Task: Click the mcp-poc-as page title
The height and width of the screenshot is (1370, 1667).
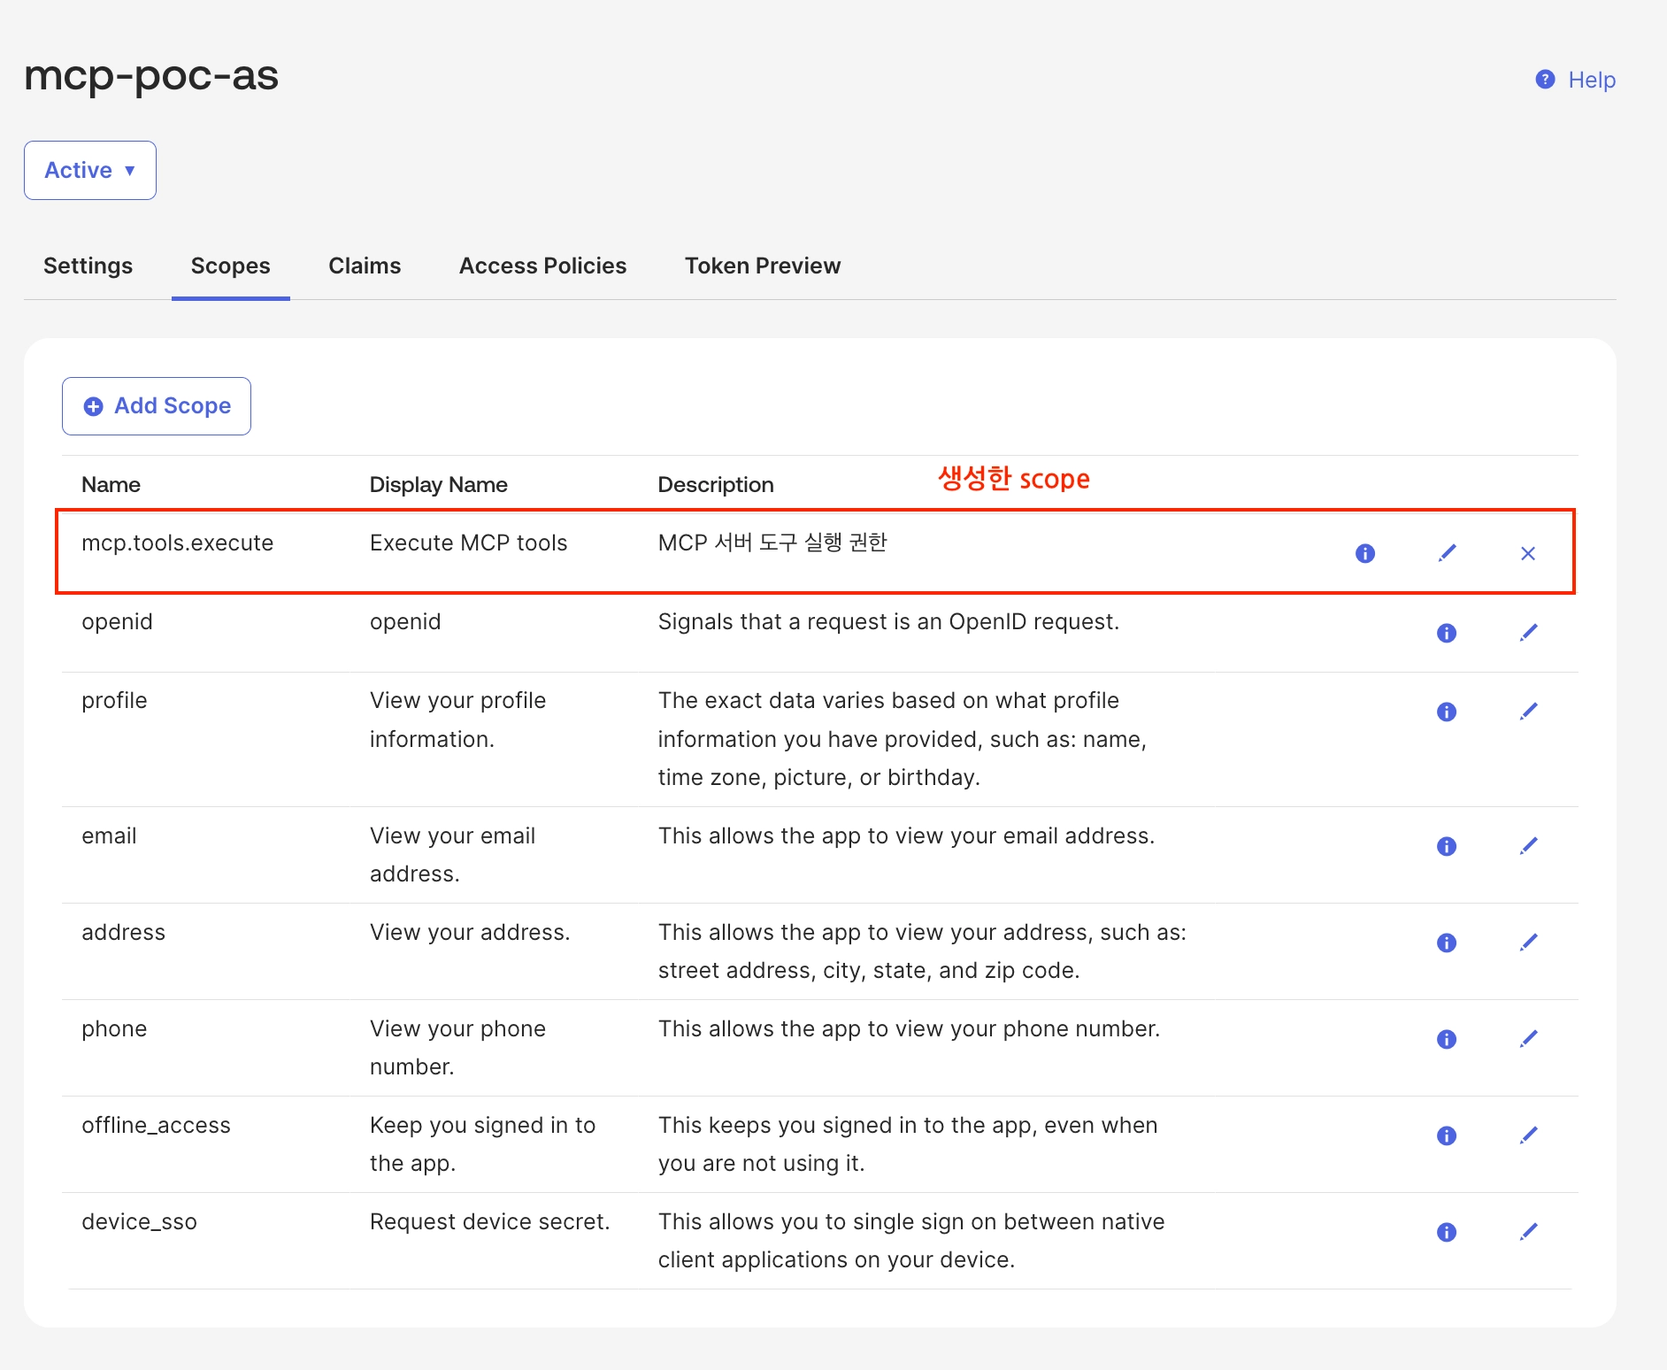Action: pos(151,75)
